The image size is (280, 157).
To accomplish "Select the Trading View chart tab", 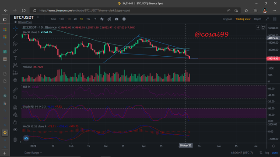I will (243, 19).
